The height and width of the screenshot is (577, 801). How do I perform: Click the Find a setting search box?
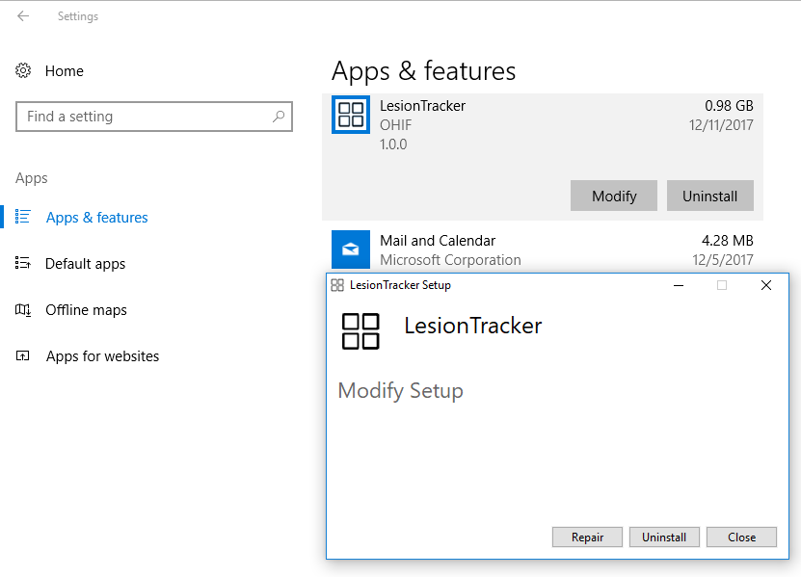click(x=145, y=117)
